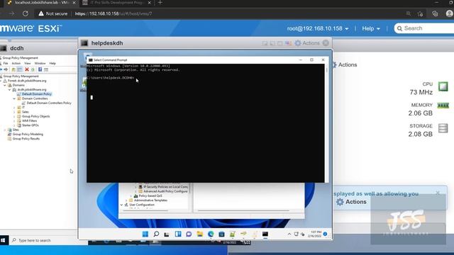Open Widgets on Windows 11 taskbar
The image size is (454, 255).
coord(178,234)
